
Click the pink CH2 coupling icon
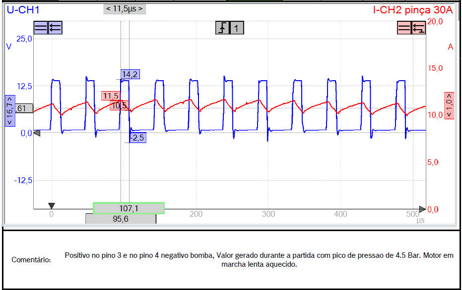click(404, 28)
